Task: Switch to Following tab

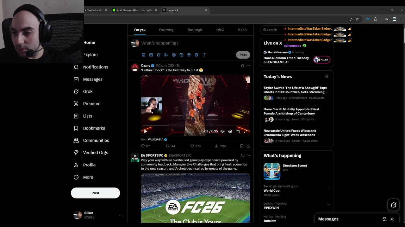Action: 166,30
